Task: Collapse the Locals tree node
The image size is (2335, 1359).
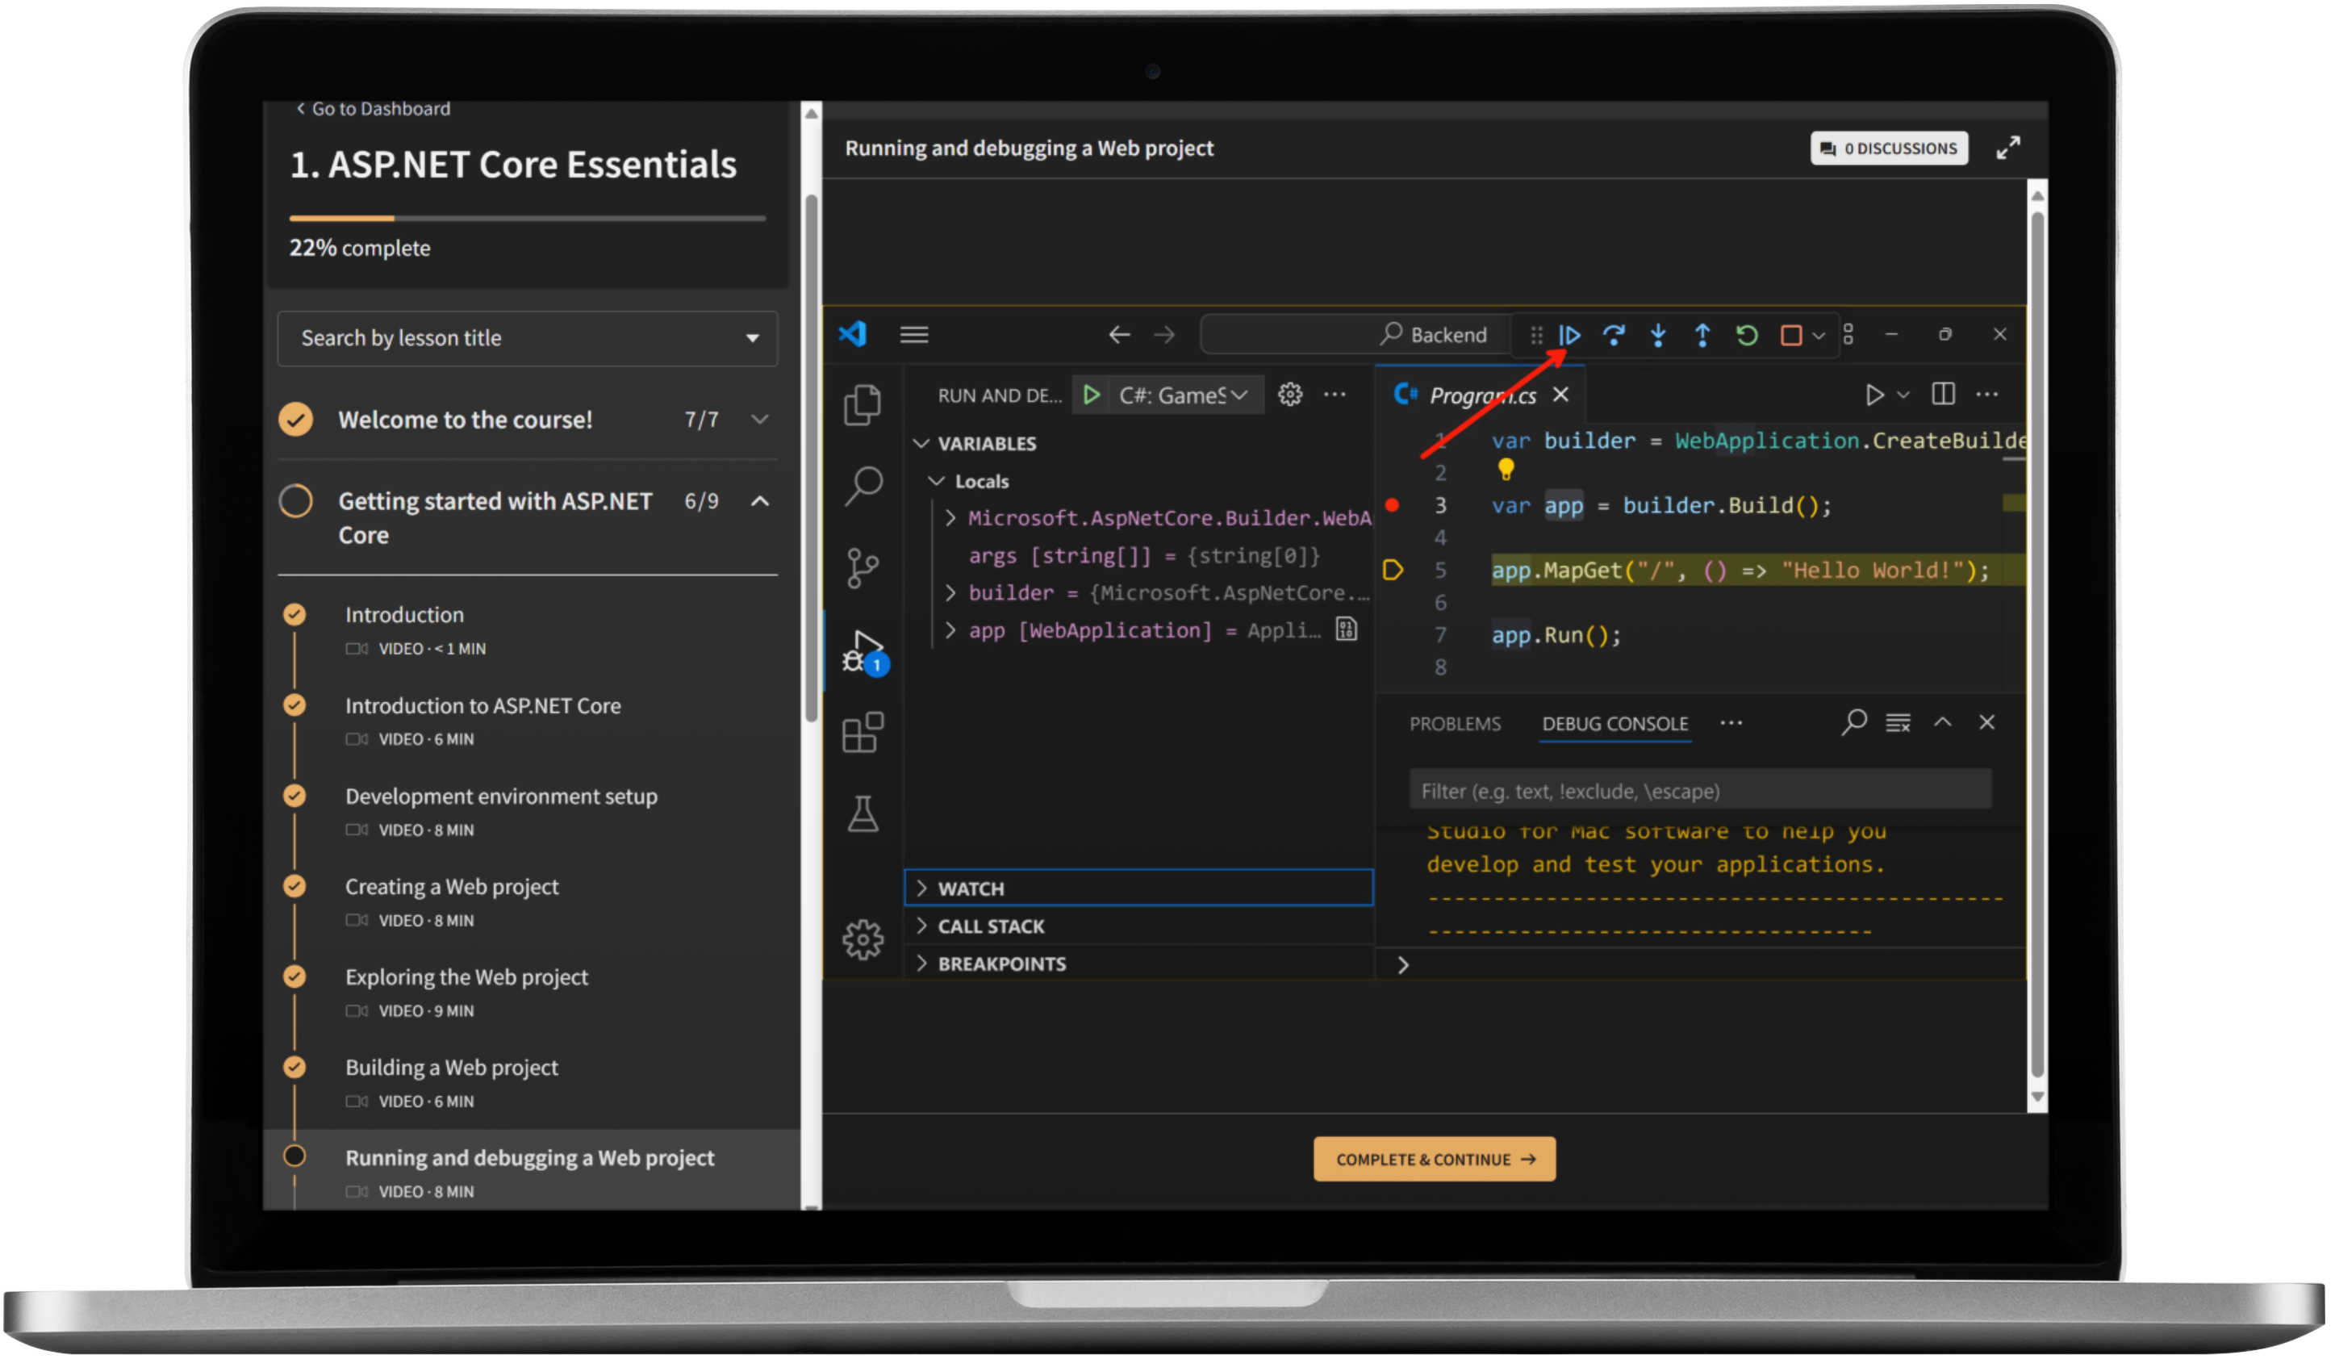Action: pos(937,481)
